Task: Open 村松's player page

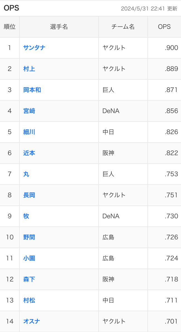Action: pyautogui.click(x=29, y=300)
